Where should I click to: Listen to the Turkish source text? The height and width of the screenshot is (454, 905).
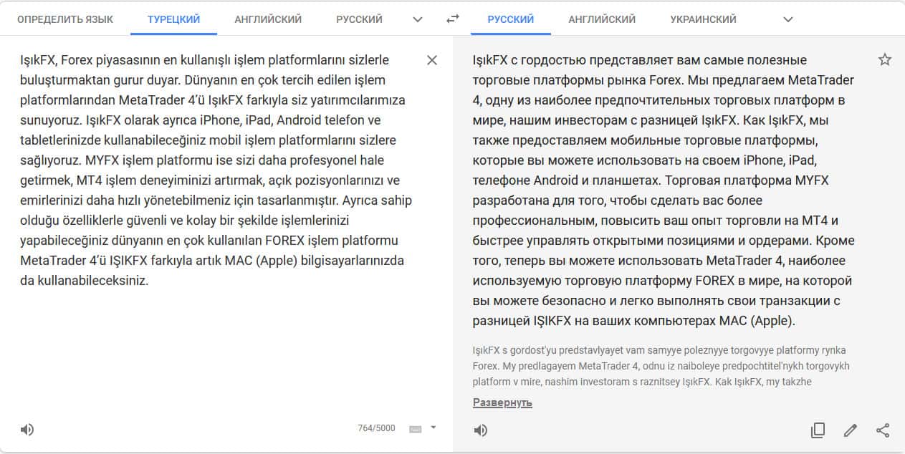27,430
